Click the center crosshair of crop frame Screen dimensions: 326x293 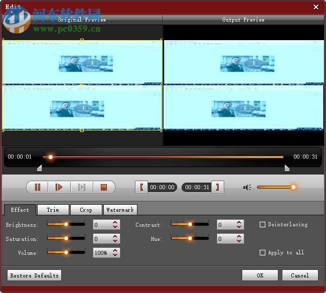(x=82, y=85)
